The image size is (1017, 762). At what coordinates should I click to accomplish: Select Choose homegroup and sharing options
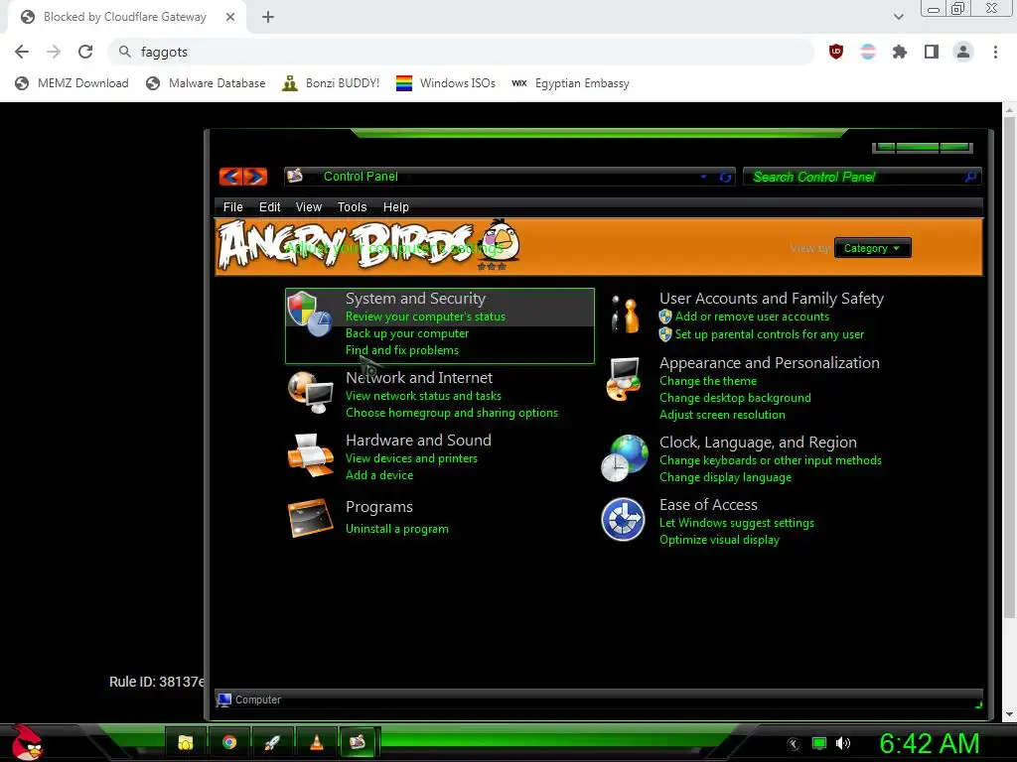(x=452, y=412)
